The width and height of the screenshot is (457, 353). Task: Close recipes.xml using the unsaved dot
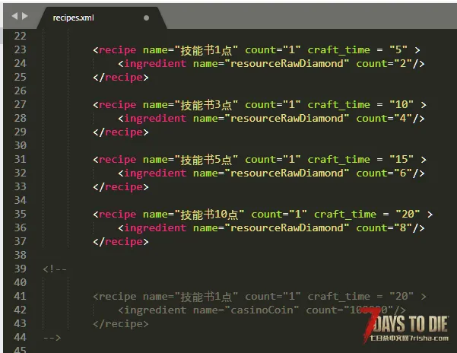(146, 17)
